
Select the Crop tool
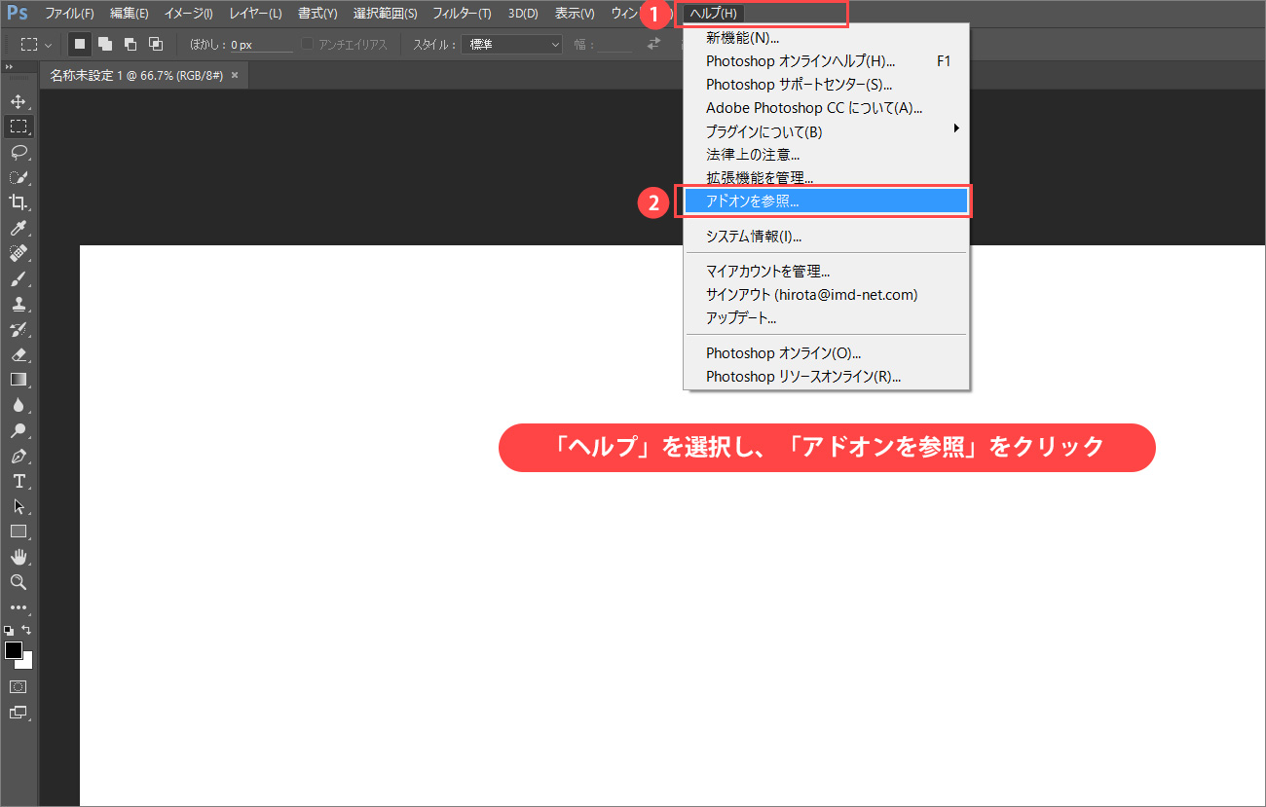pos(19,202)
